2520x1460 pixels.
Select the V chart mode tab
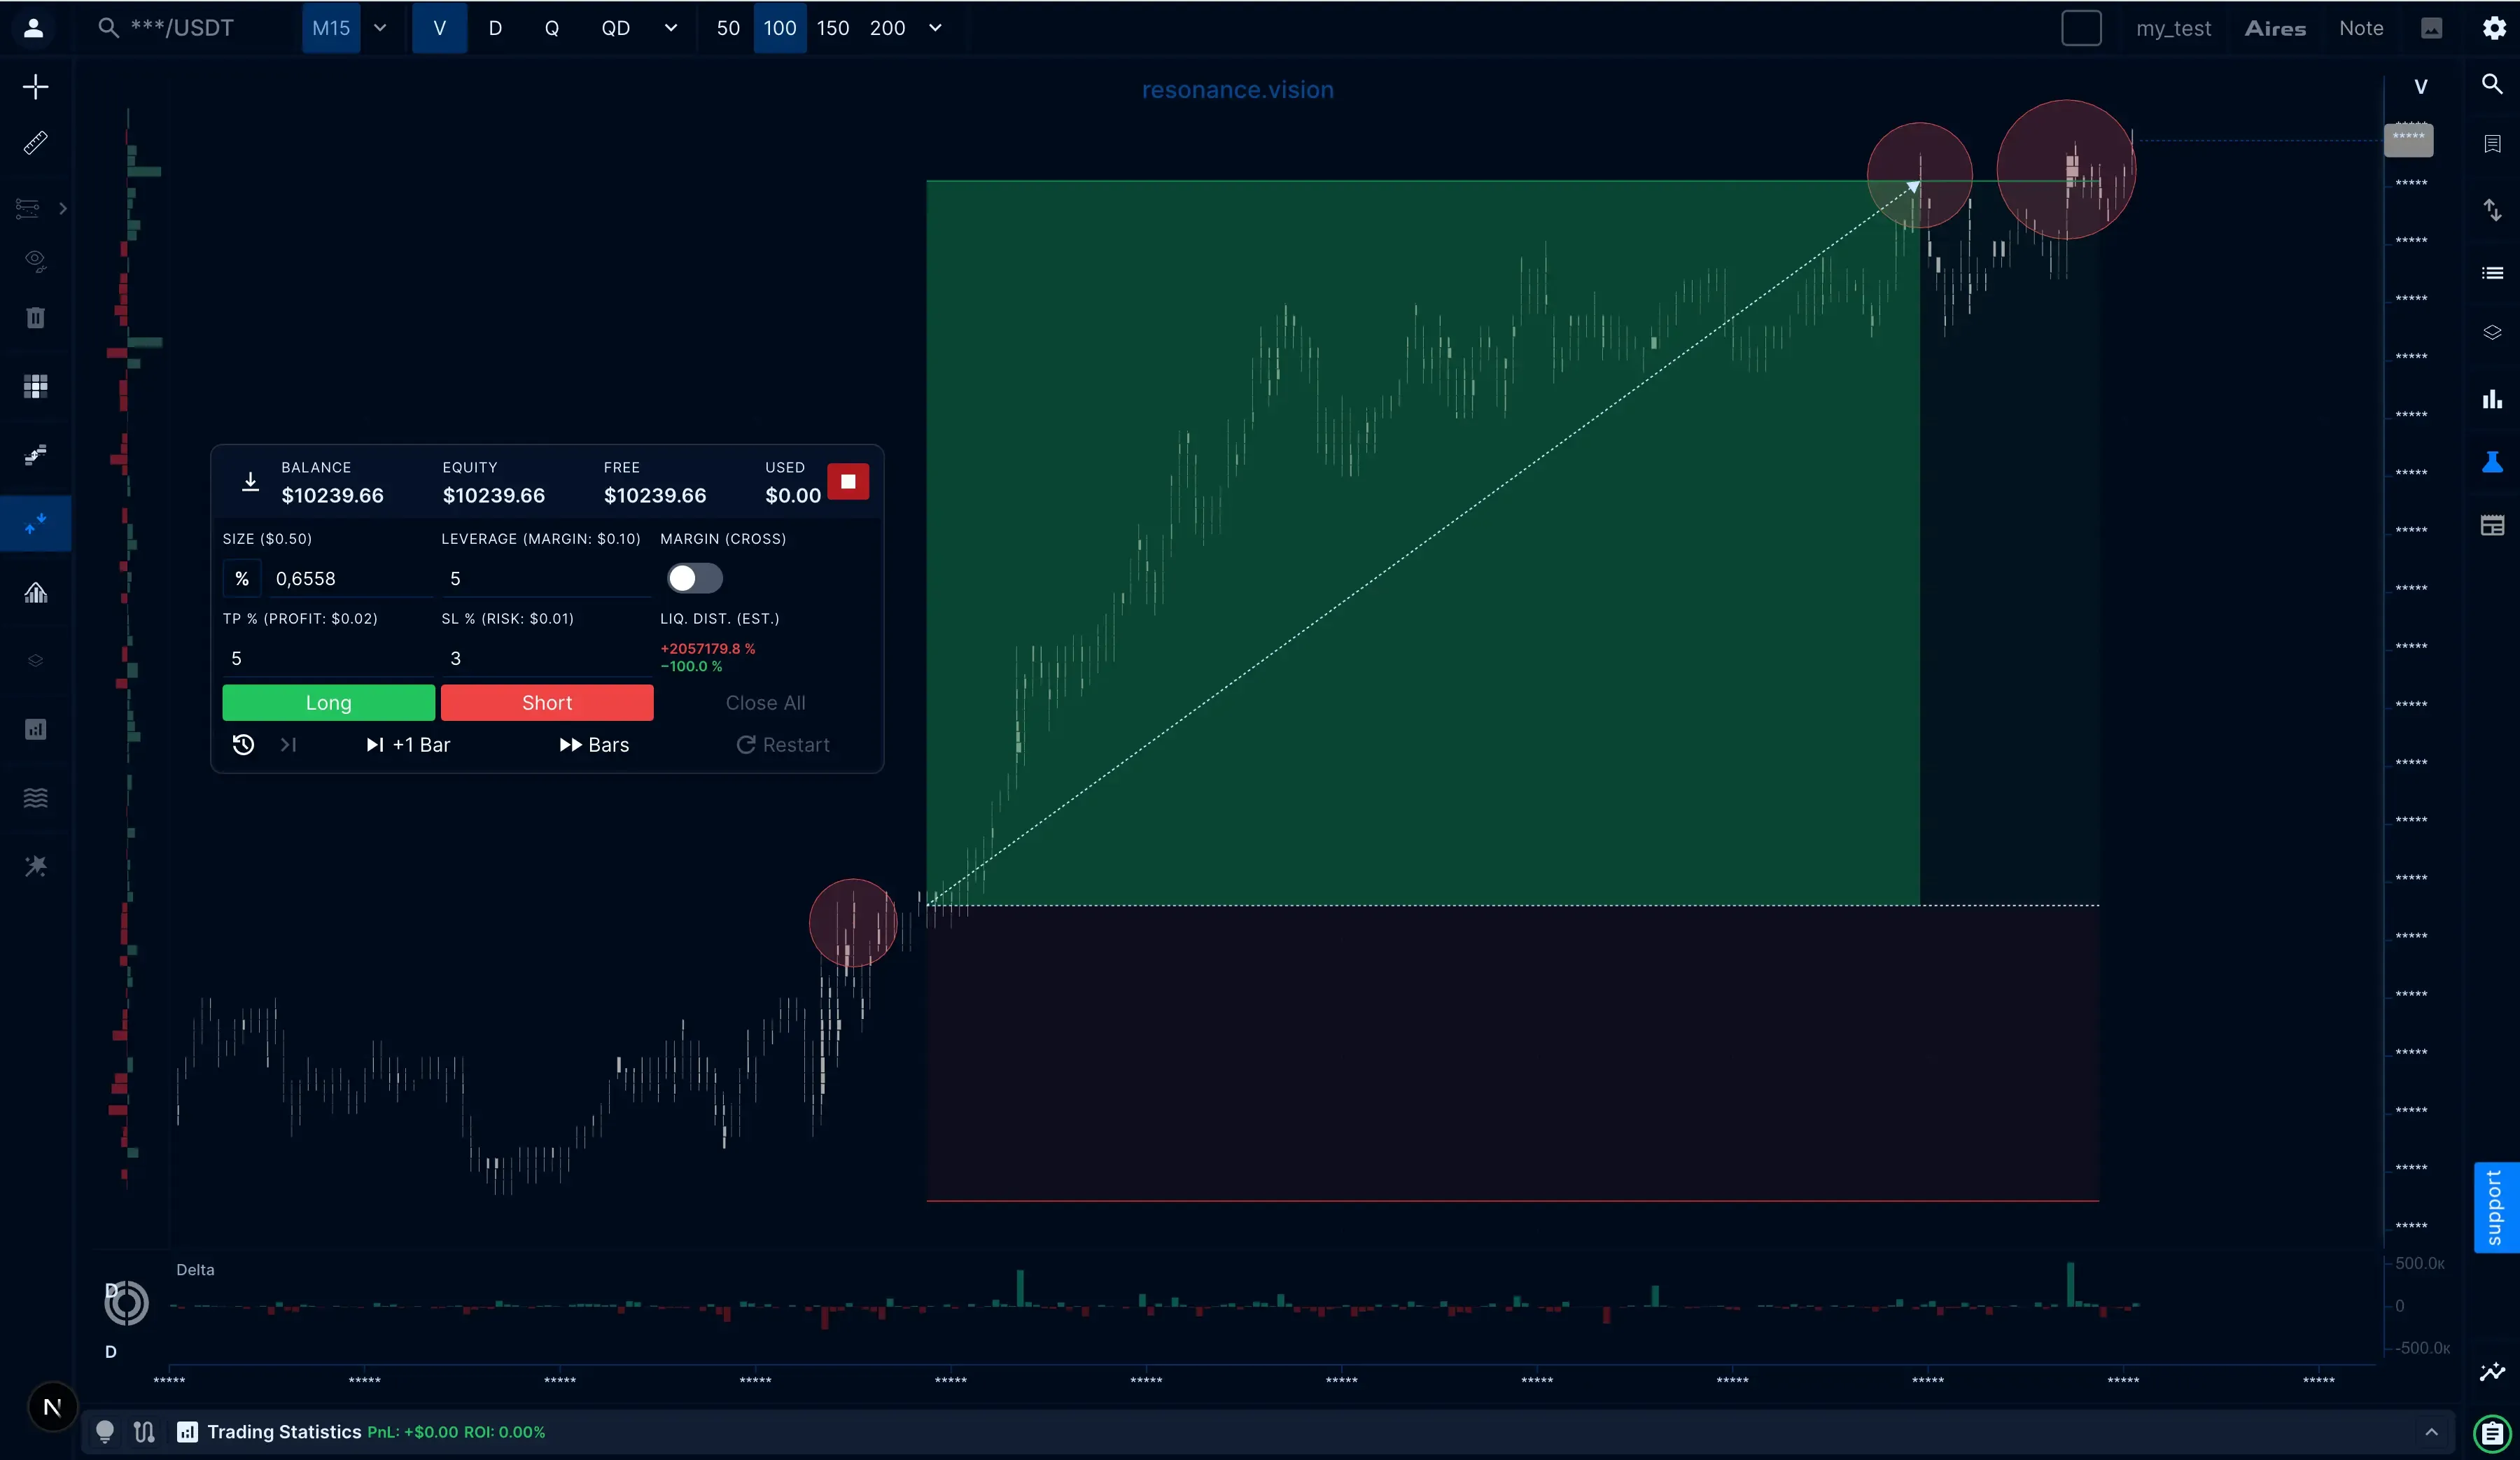439,28
